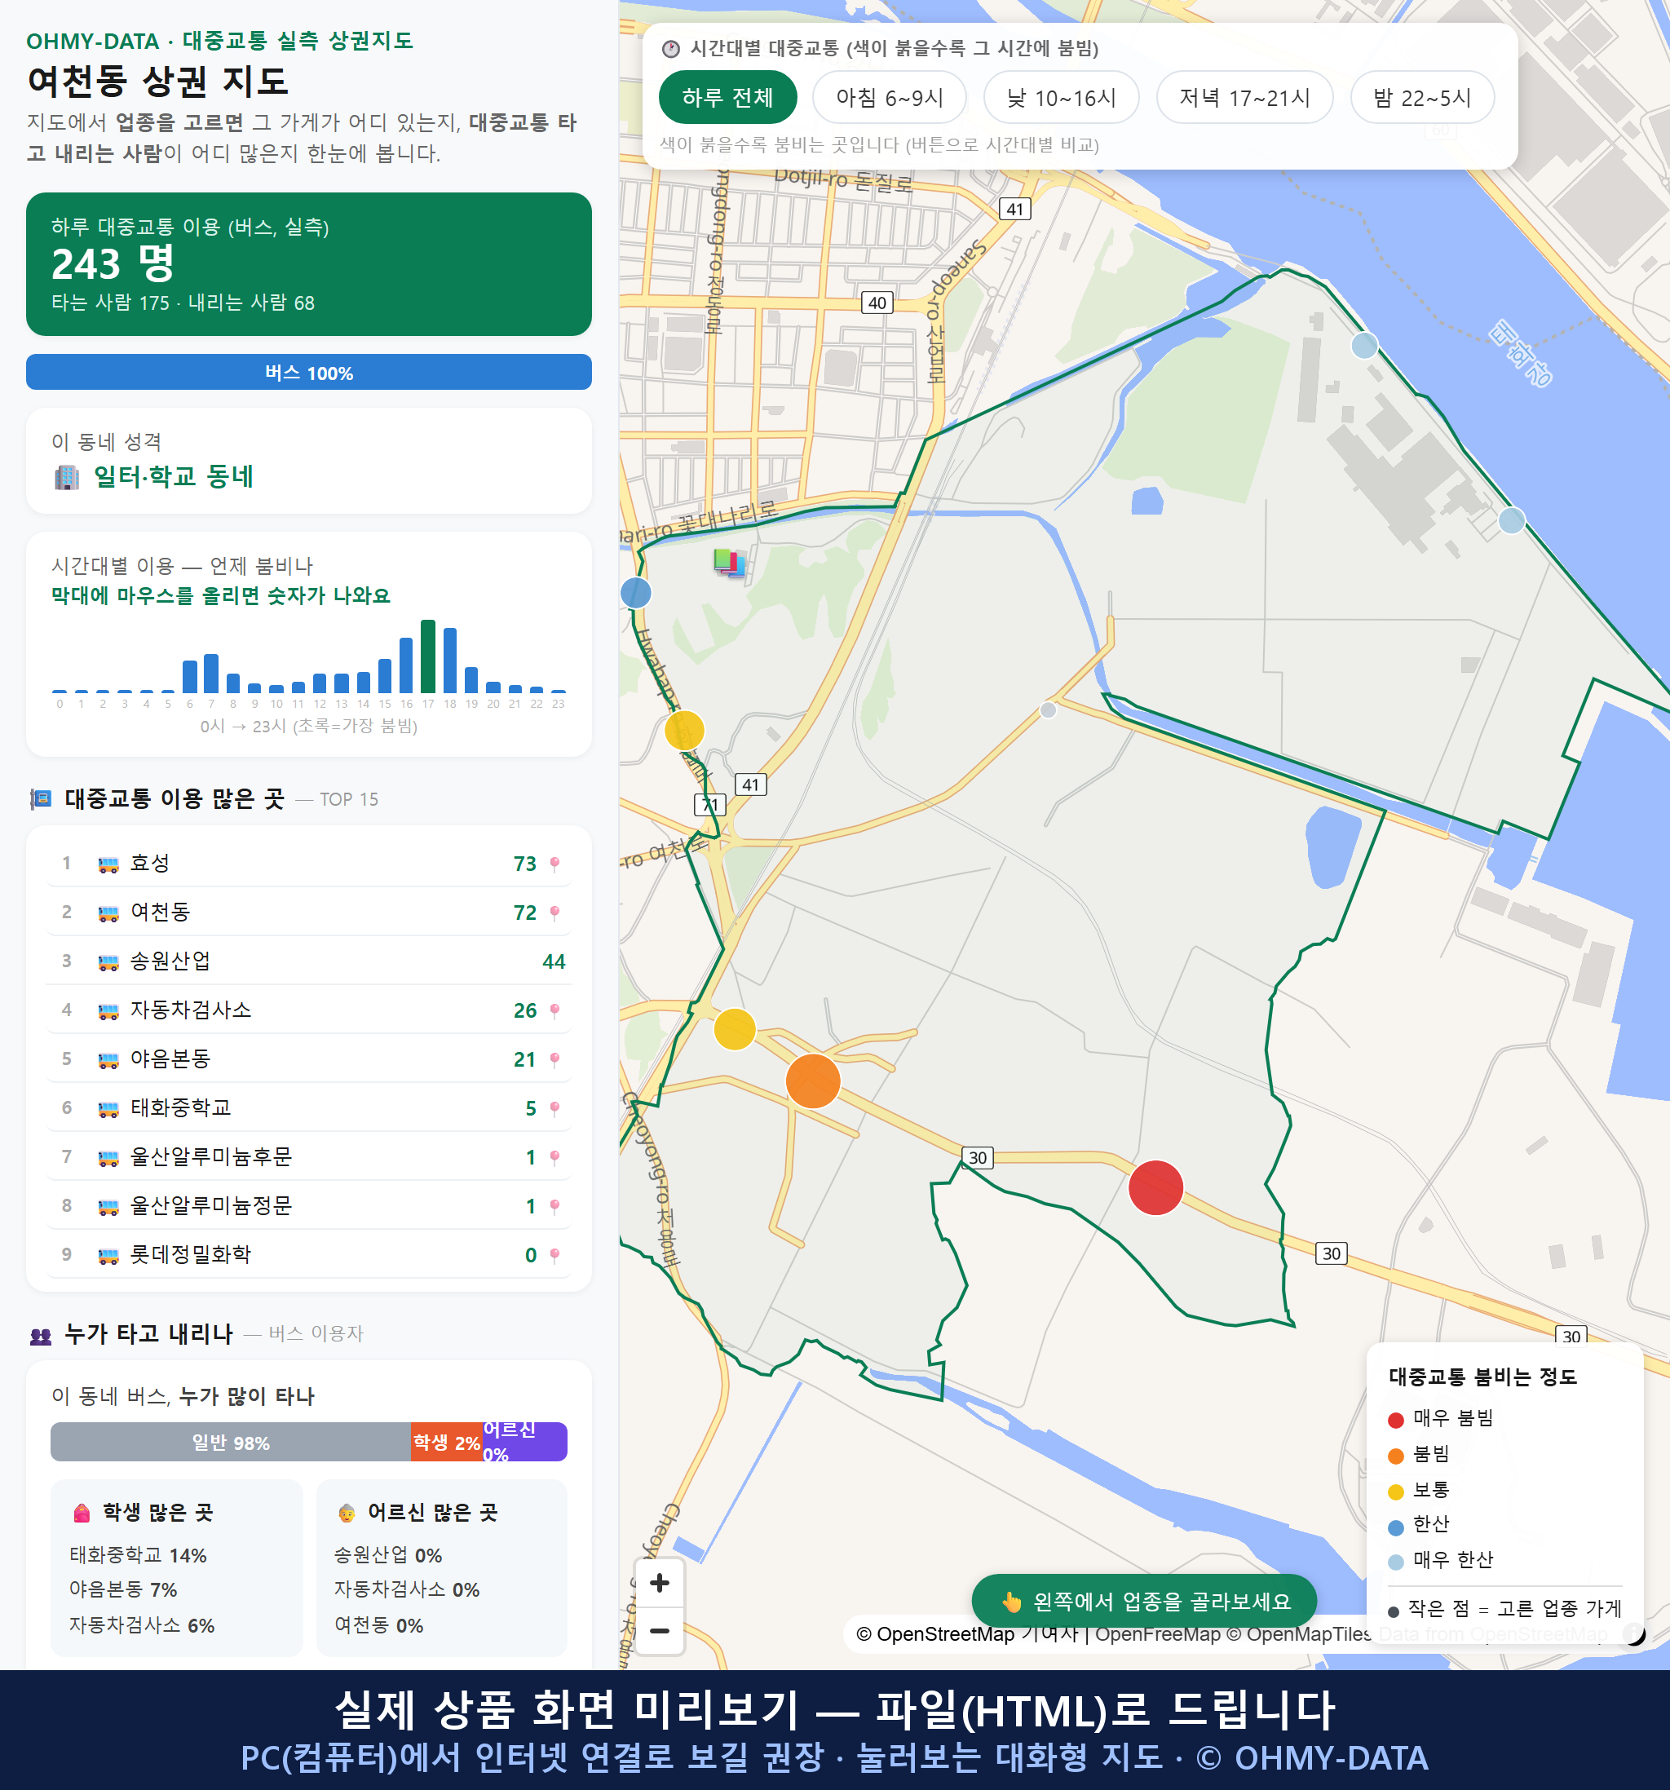
Task: Zoom out on the map
Action: [x=660, y=1631]
